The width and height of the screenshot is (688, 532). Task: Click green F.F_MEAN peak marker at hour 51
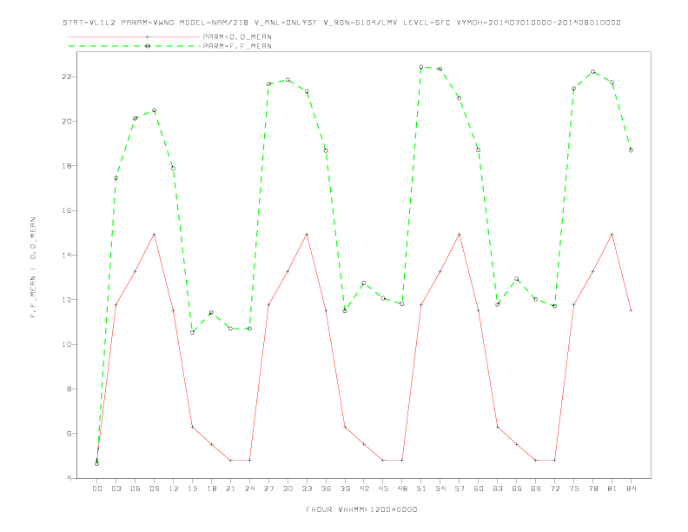(421, 67)
